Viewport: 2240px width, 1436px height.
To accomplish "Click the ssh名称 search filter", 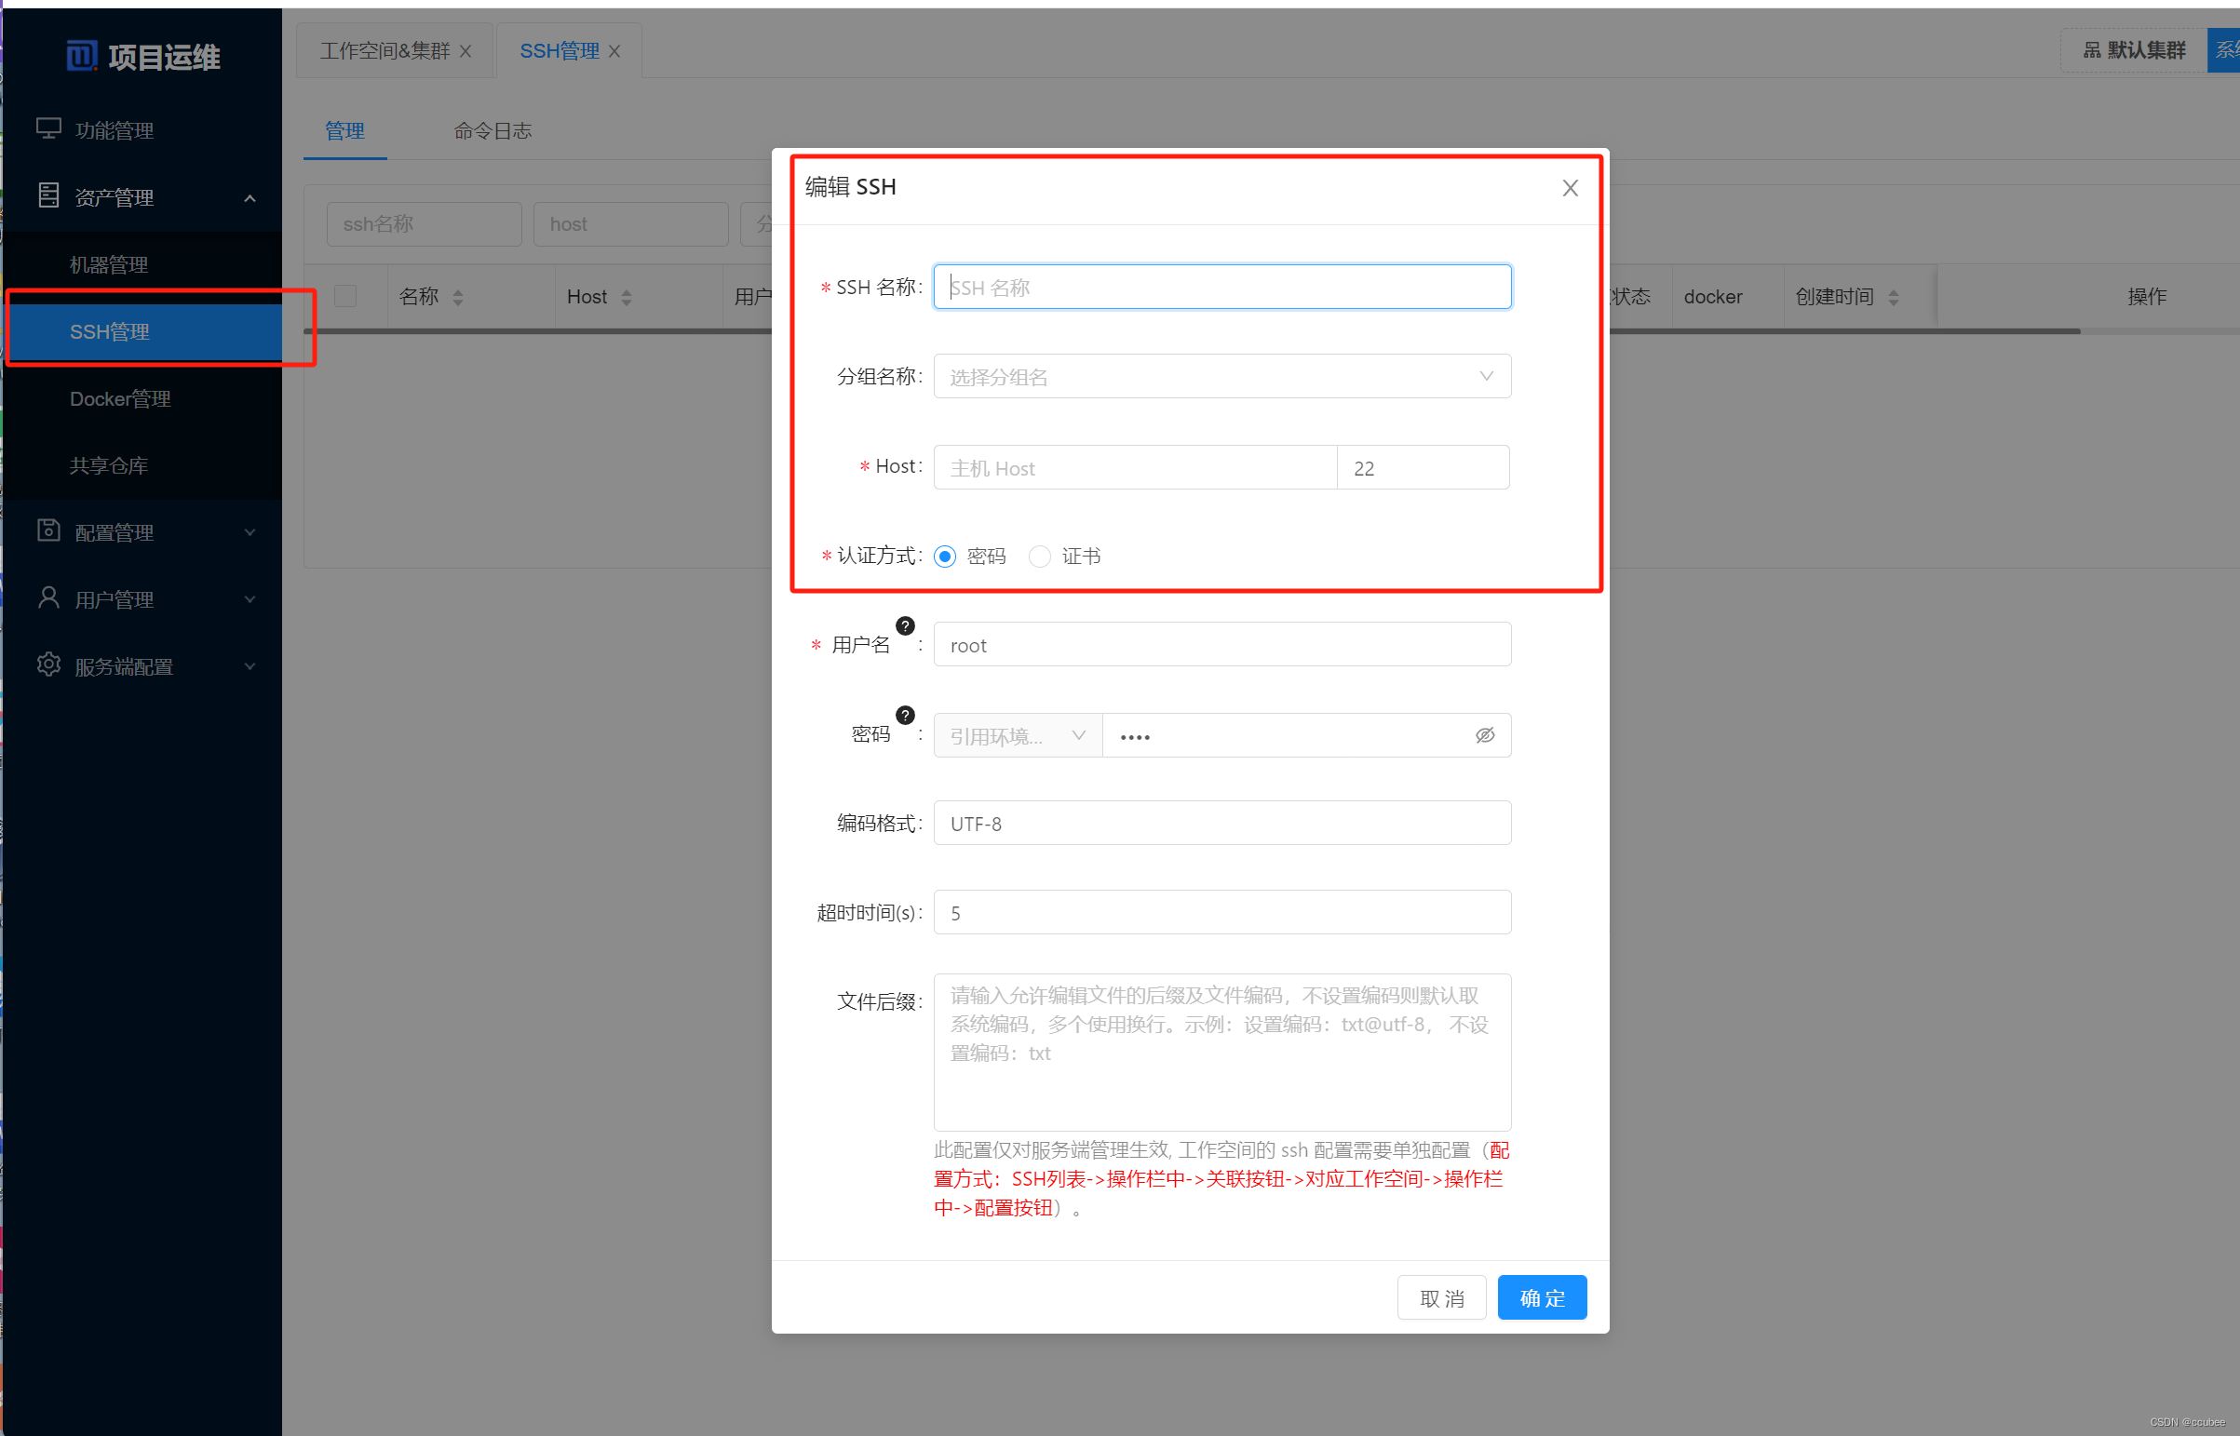I will click(x=424, y=223).
